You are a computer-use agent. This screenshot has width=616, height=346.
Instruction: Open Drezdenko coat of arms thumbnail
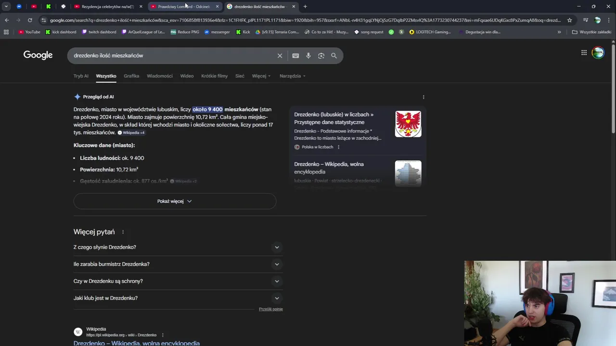click(x=408, y=124)
